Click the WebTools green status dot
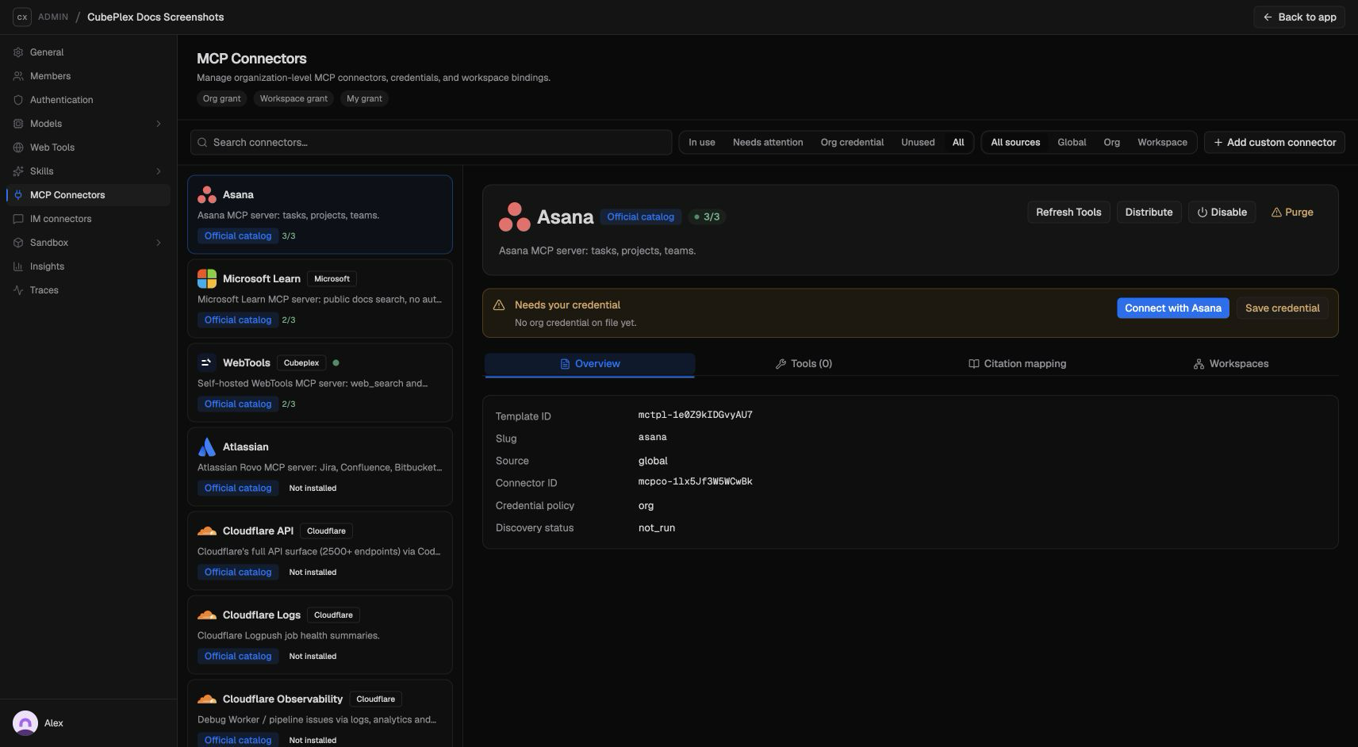The image size is (1358, 747). pyautogui.click(x=336, y=362)
